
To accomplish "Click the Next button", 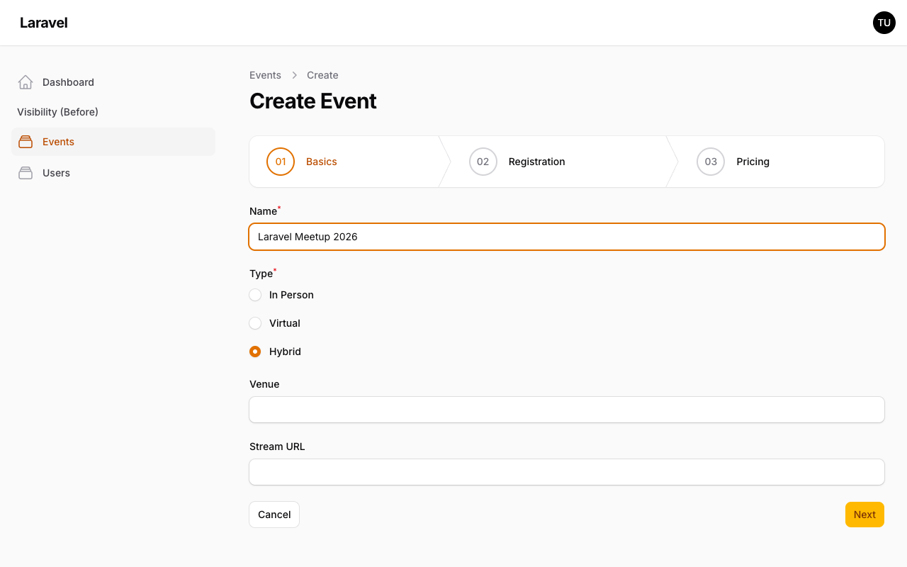I will tap(864, 514).
